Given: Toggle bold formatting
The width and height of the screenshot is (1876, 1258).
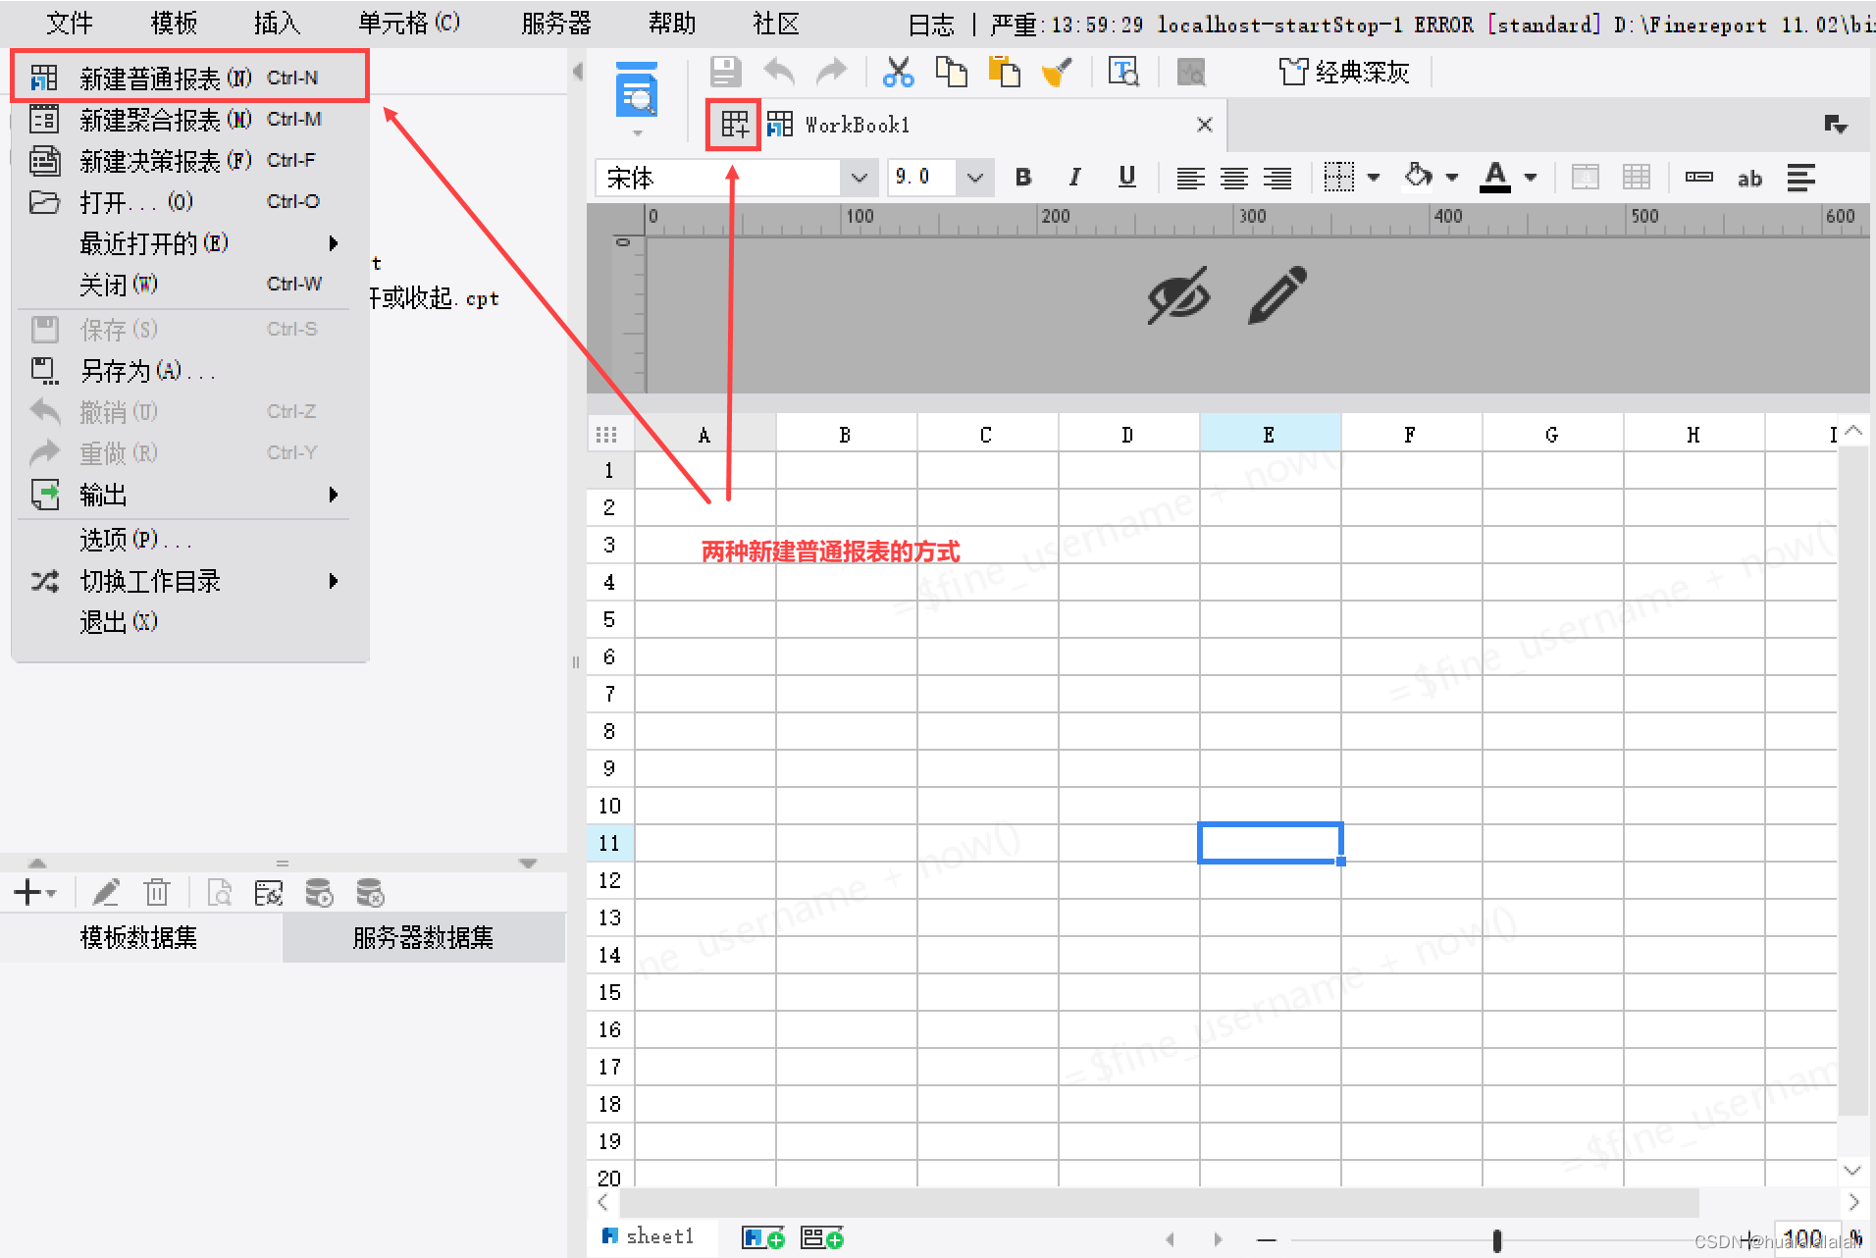Looking at the screenshot, I should click(x=1023, y=178).
